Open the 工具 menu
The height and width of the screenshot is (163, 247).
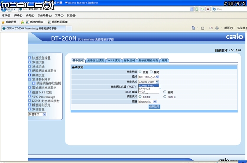coord(59,16)
